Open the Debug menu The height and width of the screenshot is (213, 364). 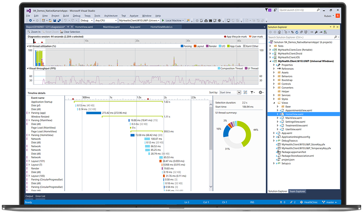[76, 16]
